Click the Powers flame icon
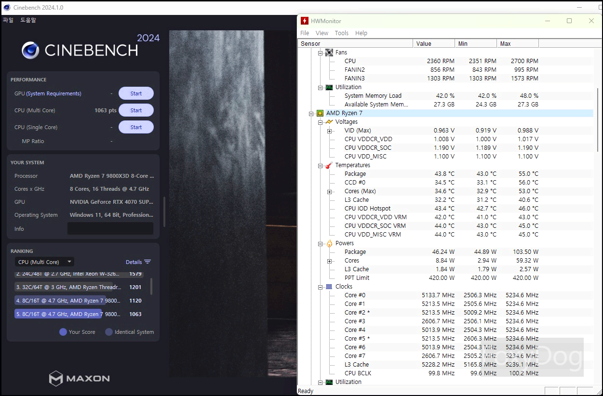Screen dimensions: 603x396 click(x=329, y=243)
